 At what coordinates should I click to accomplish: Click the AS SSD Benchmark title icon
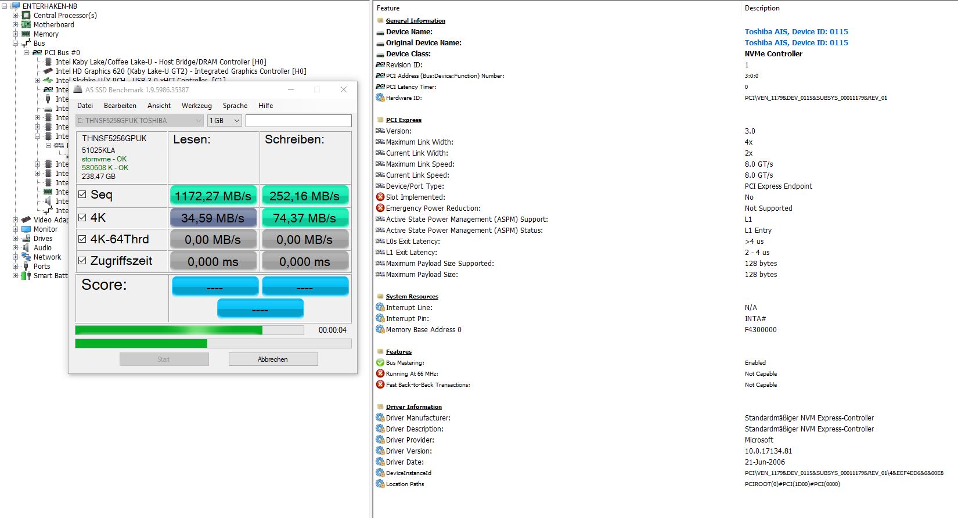point(78,89)
